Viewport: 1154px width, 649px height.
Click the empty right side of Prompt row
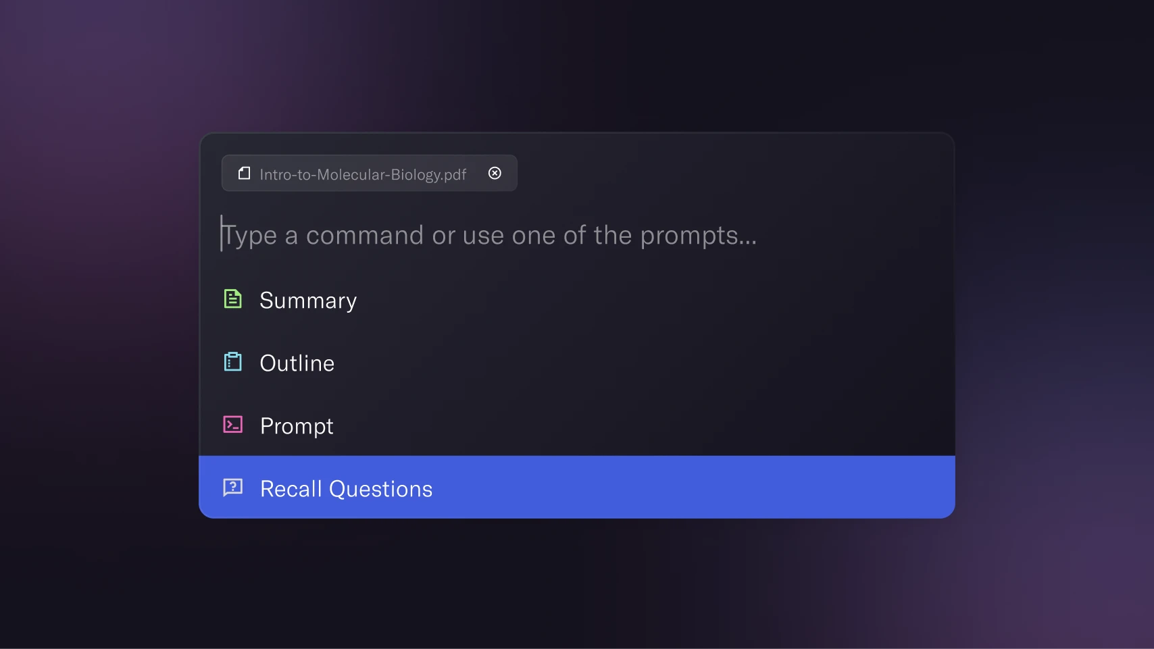coord(676,426)
